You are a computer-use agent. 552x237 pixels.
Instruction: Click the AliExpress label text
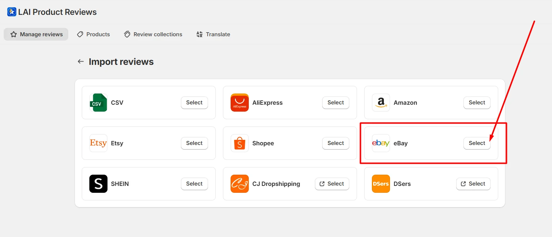[267, 103]
